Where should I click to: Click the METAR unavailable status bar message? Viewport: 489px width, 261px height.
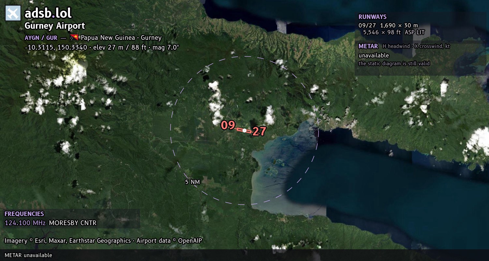click(28, 255)
